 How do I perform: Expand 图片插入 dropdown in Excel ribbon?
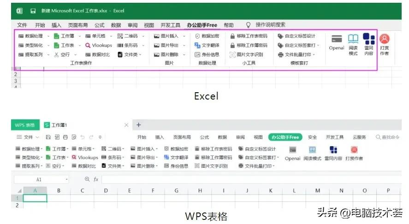pyautogui.click(x=184, y=36)
